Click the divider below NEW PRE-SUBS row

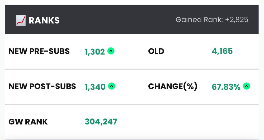pos(132,69)
